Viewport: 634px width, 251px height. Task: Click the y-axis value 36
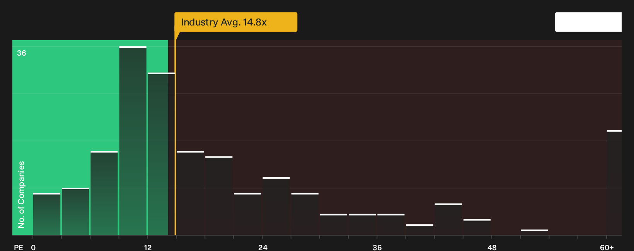click(x=22, y=53)
